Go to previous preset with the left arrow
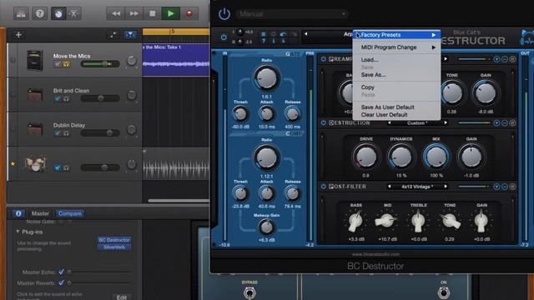 (306, 34)
